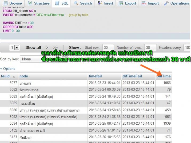Open the Operations tab

[177, 3]
